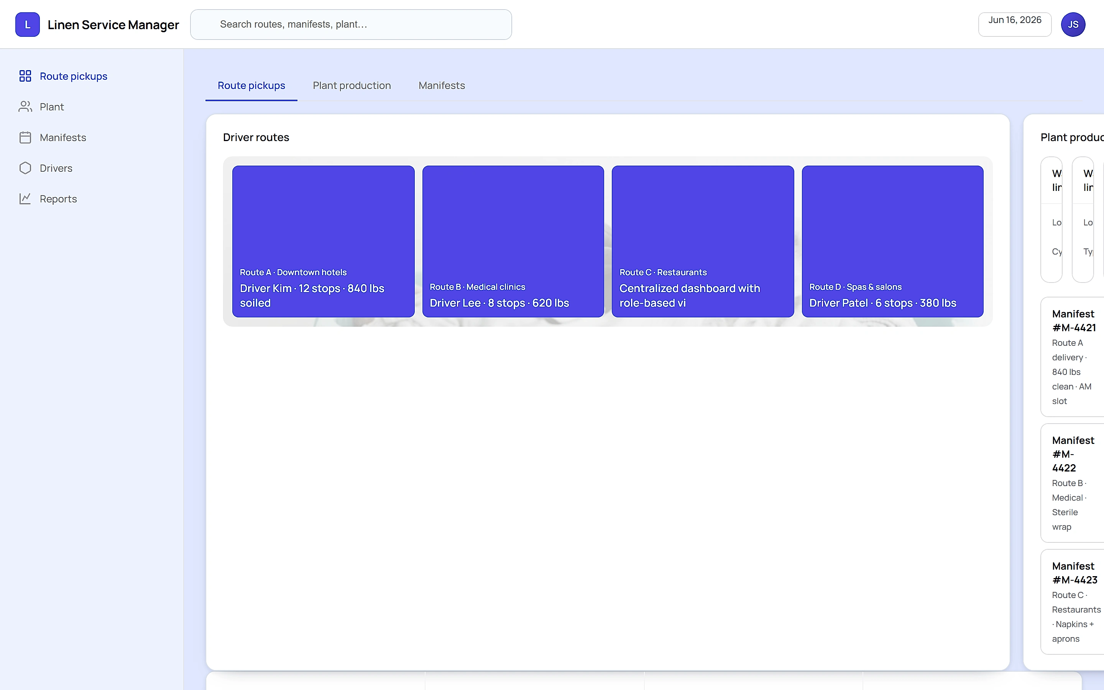Focus the search routes, manifests input

(351, 25)
